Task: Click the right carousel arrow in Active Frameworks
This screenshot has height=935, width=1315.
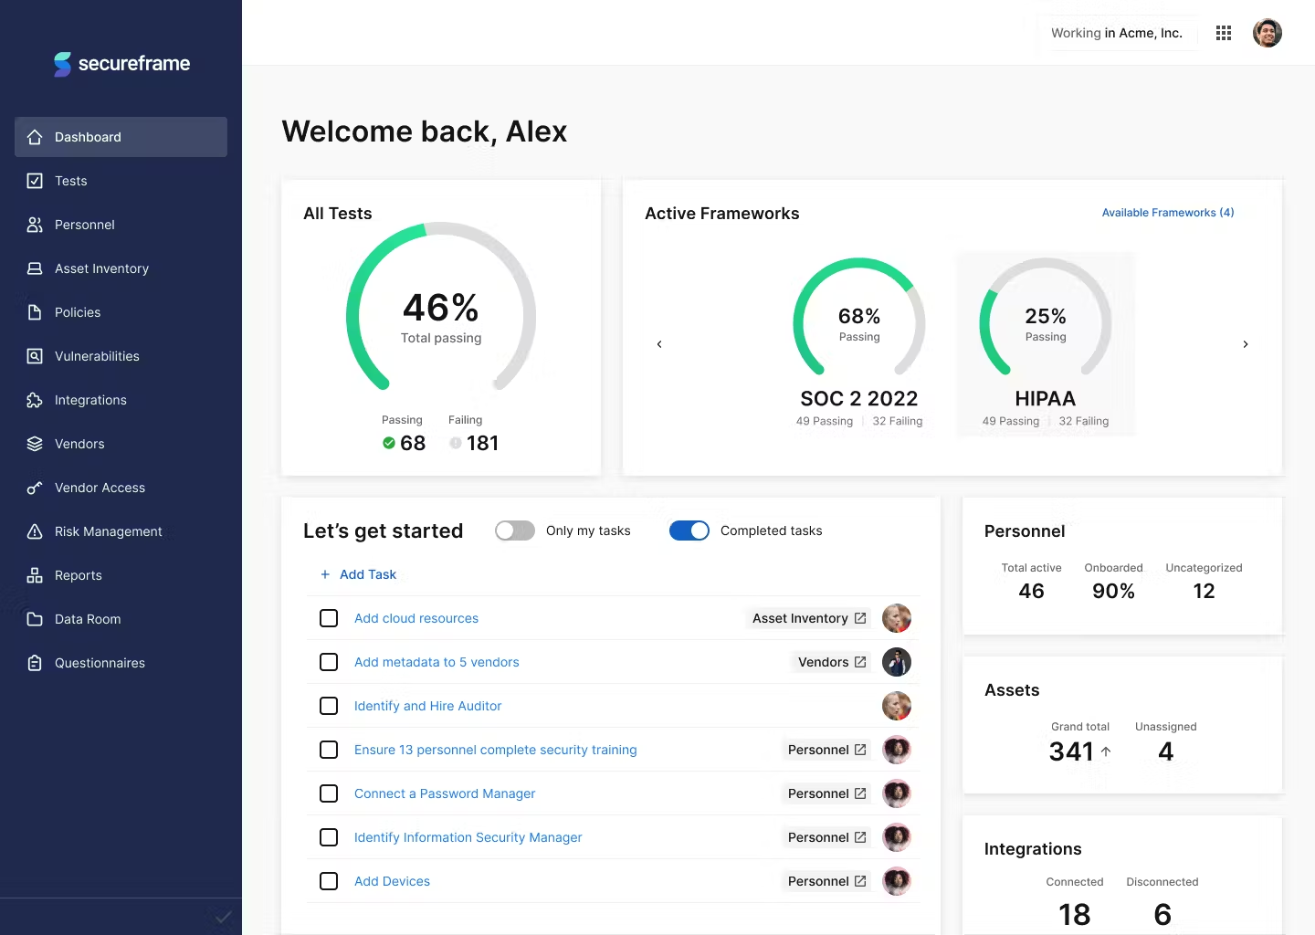Action: [x=1246, y=344]
